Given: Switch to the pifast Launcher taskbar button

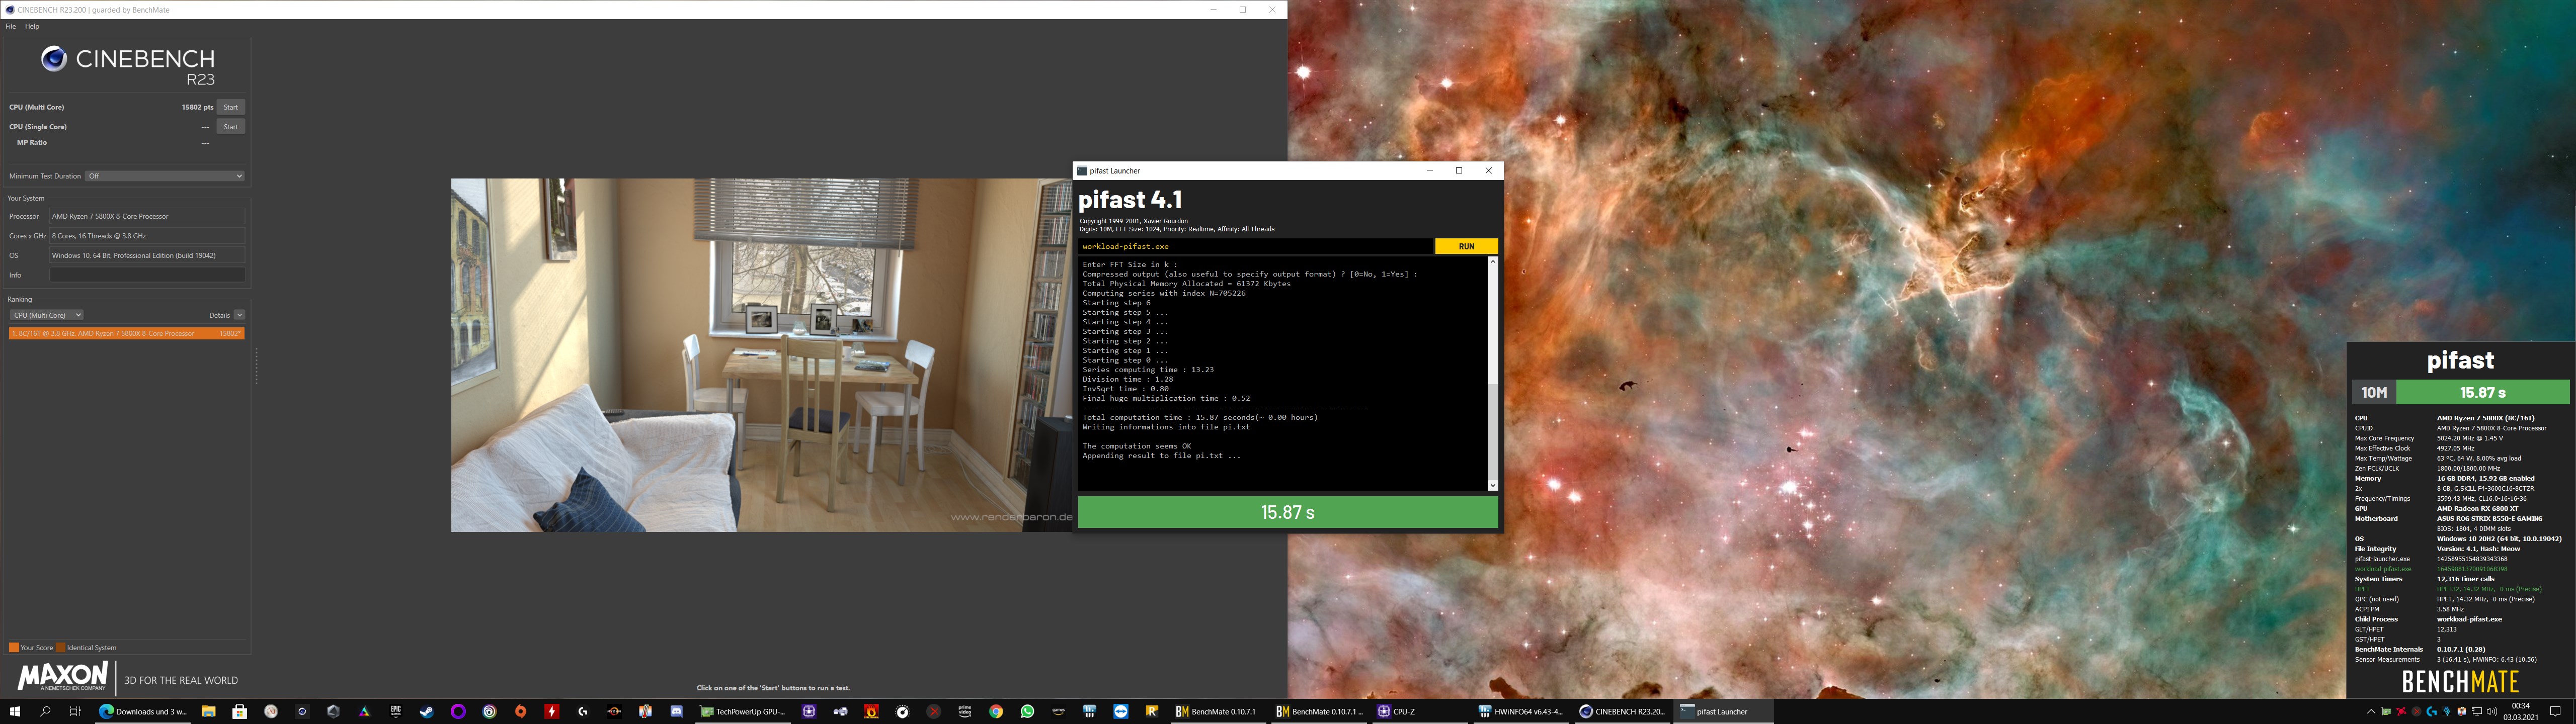Looking at the screenshot, I should tap(1724, 712).
